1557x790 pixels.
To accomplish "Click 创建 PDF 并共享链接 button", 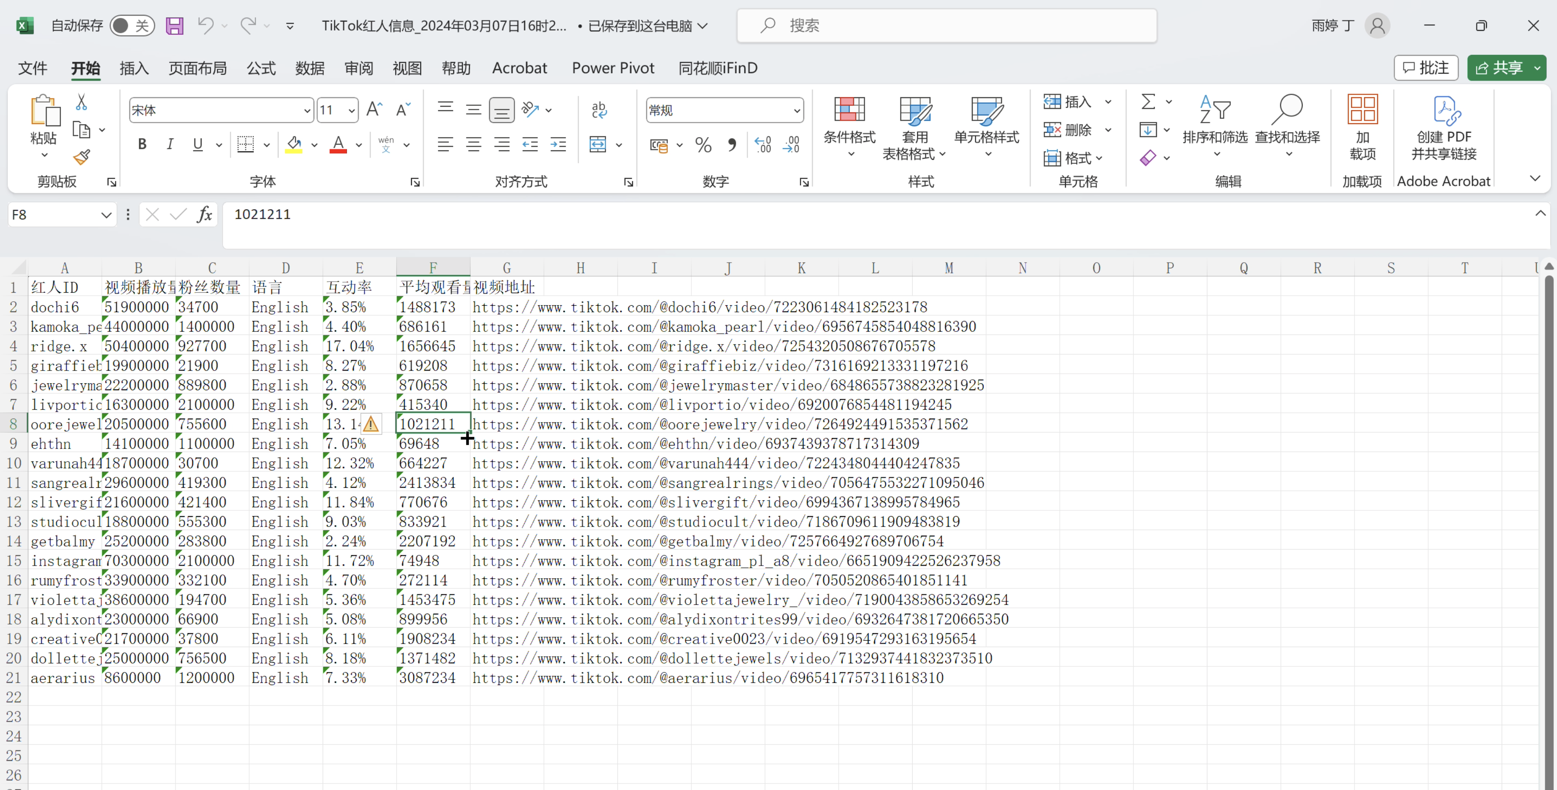I will pyautogui.click(x=1444, y=128).
